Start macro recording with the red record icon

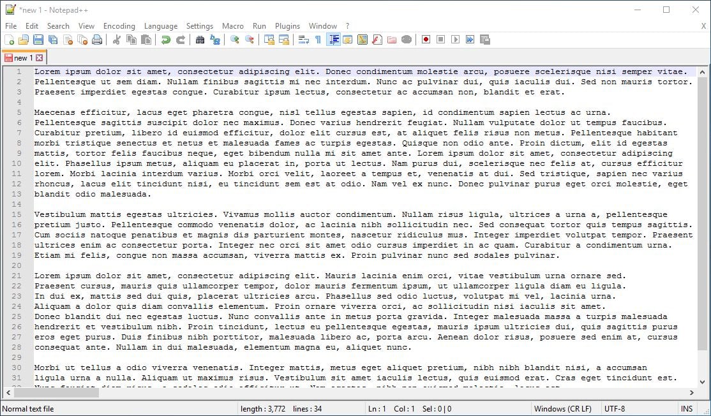[426, 40]
